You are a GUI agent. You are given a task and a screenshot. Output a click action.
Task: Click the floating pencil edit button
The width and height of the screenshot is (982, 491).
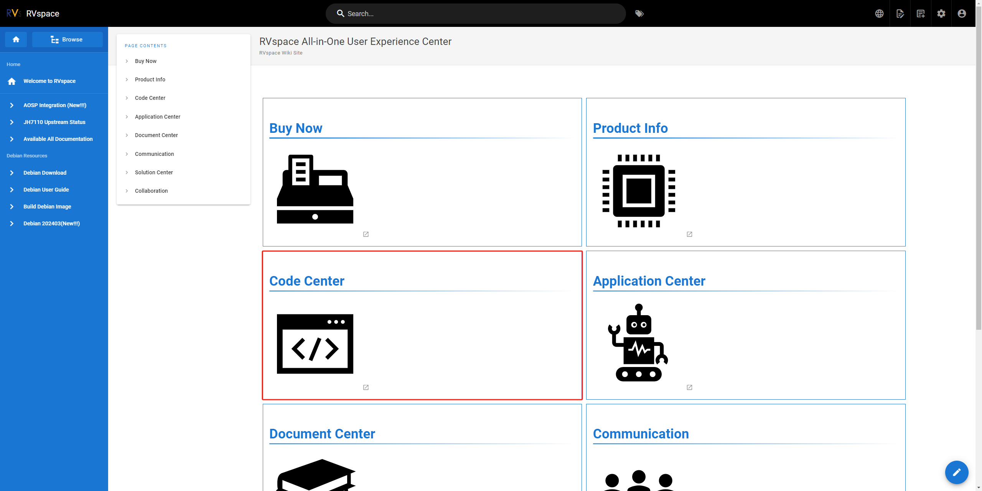pyautogui.click(x=957, y=472)
